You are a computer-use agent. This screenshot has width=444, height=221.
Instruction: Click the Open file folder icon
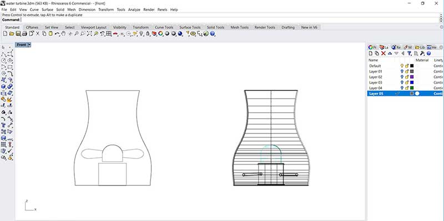click(12, 34)
